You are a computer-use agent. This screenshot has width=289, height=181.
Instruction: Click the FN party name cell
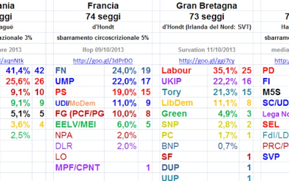click(79, 71)
